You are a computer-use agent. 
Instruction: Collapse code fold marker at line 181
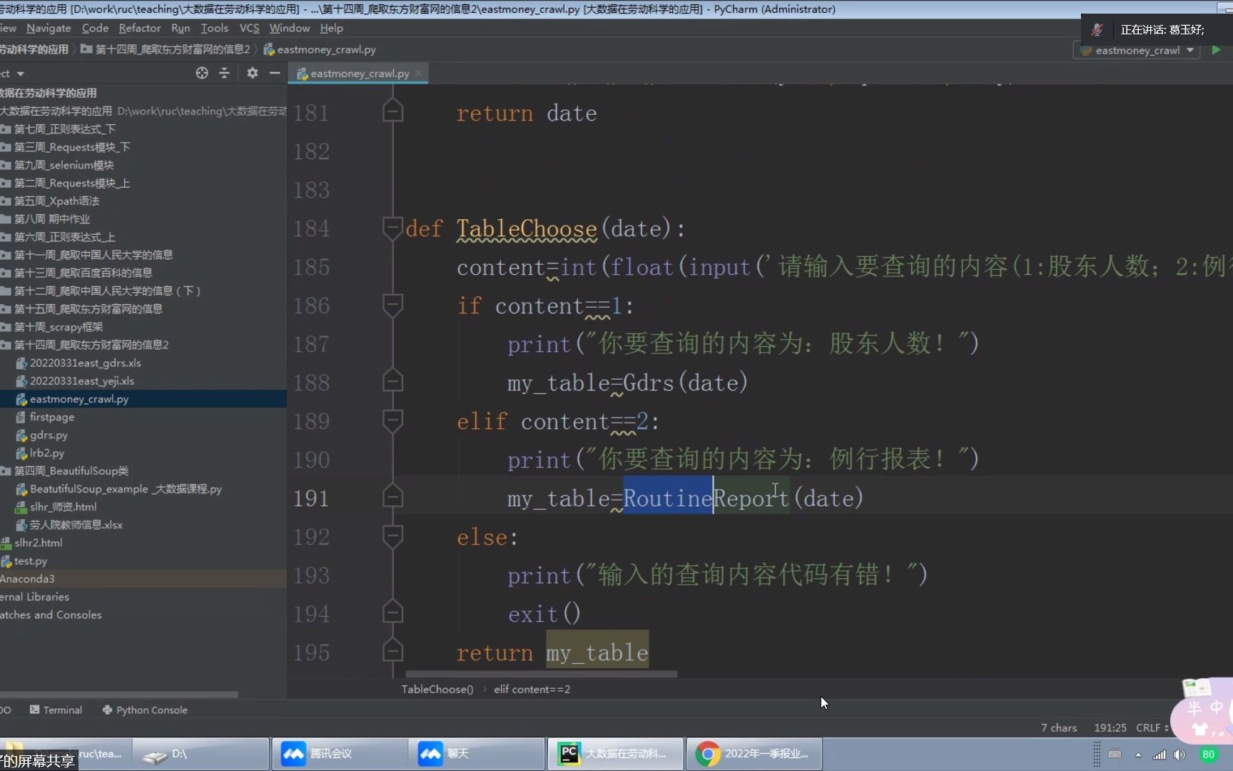click(392, 112)
